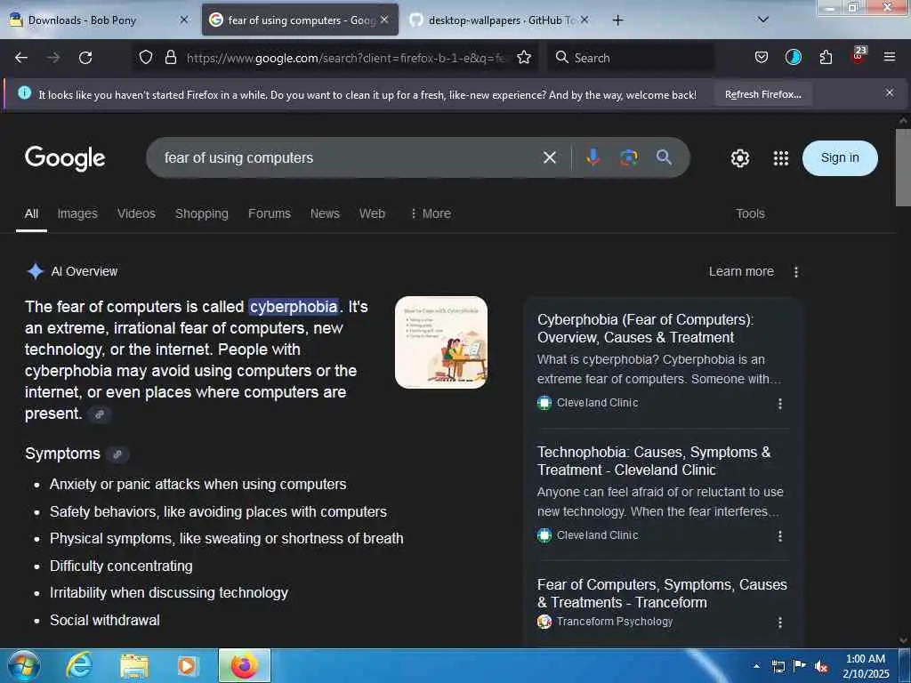Open a new browser tab
This screenshot has height=683, width=911.
click(x=617, y=20)
